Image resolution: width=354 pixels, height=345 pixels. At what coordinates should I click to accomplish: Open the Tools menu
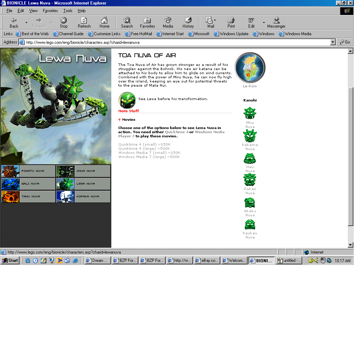click(68, 11)
